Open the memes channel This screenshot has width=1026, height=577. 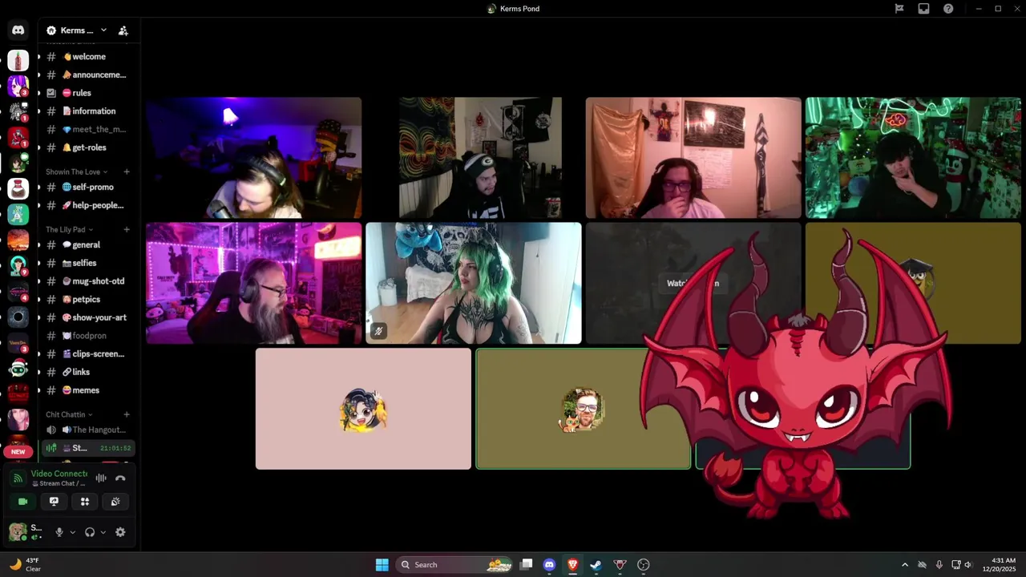tap(87, 390)
